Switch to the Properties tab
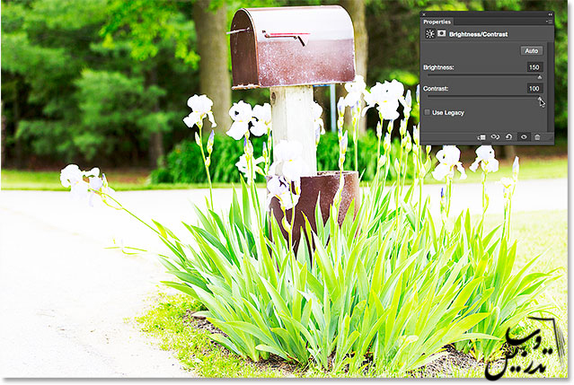The image size is (574, 385). (437, 22)
